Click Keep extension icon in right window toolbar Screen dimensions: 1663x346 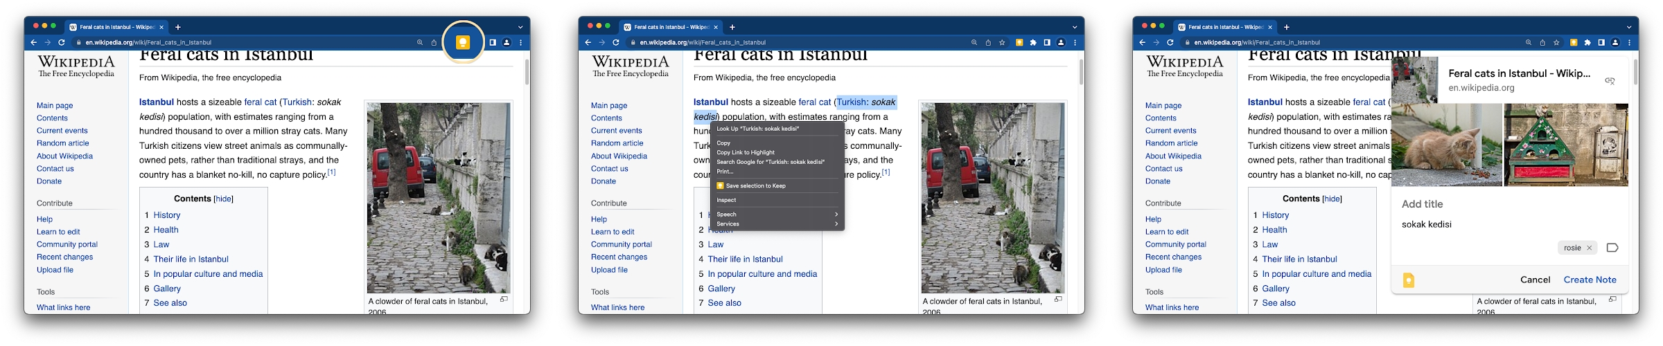pyautogui.click(x=1574, y=42)
